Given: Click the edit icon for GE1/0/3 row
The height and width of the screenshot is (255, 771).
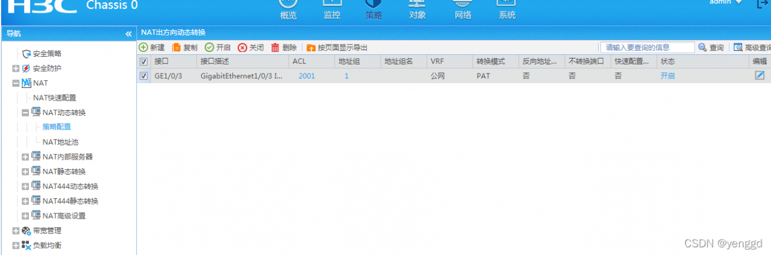Looking at the screenshot, I should [x=760, y=75].
